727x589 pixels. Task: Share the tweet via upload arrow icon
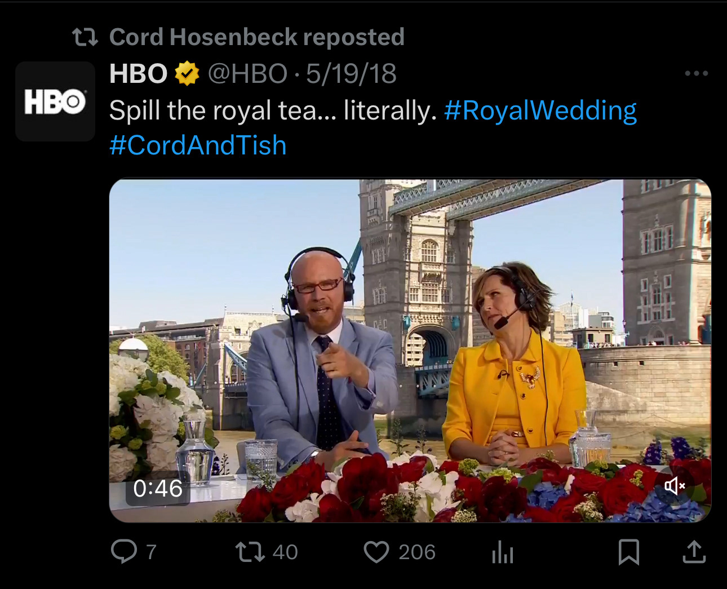click(694, 552)
